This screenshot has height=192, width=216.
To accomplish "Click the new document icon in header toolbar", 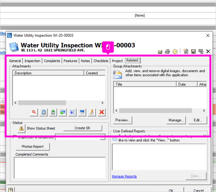I will coord(186,51).
